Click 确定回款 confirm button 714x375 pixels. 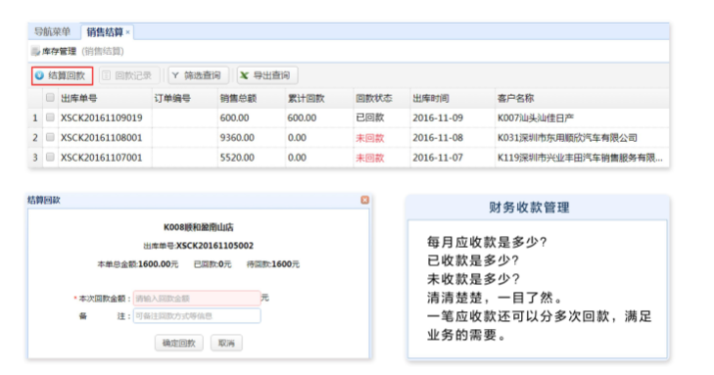click(x=179, y=343)
